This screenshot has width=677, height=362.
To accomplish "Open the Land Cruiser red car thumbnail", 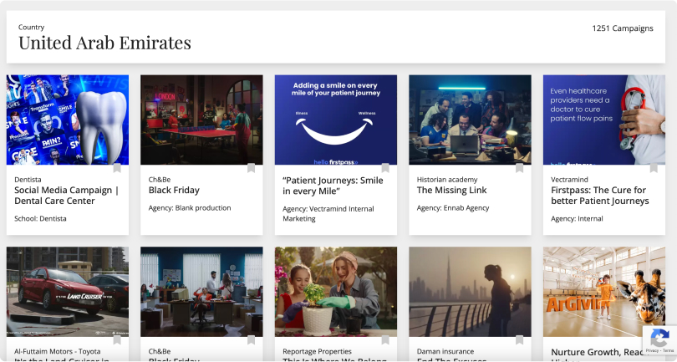I will [68, 292].
